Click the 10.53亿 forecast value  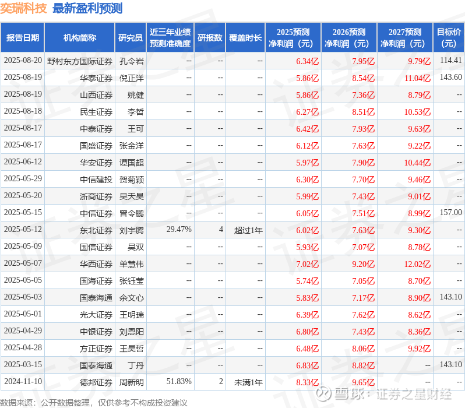pos(417,112)
